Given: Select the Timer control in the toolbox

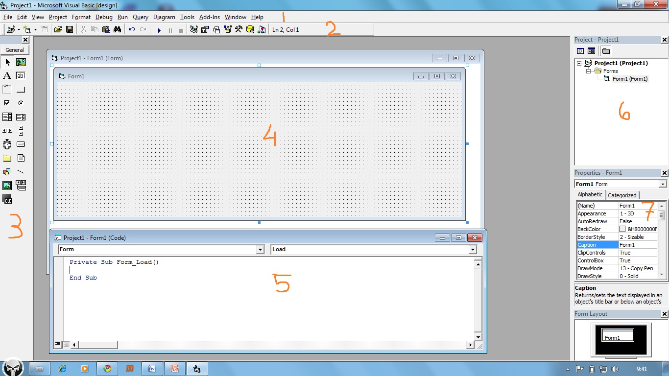Looking at the screenshot, I should [7, 143].
